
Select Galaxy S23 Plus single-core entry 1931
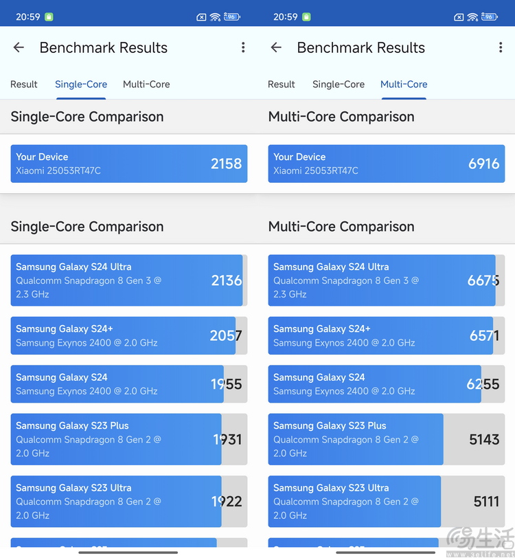point(129,439)
